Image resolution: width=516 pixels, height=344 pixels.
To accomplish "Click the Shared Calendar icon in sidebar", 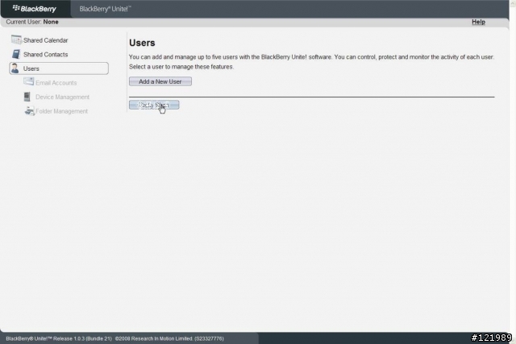I will (16, 39).
